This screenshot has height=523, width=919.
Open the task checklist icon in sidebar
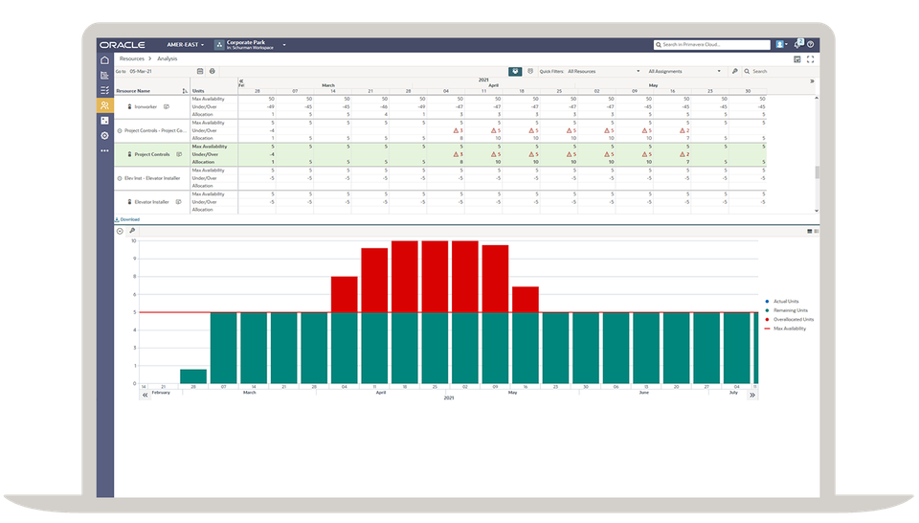[105, 90]
